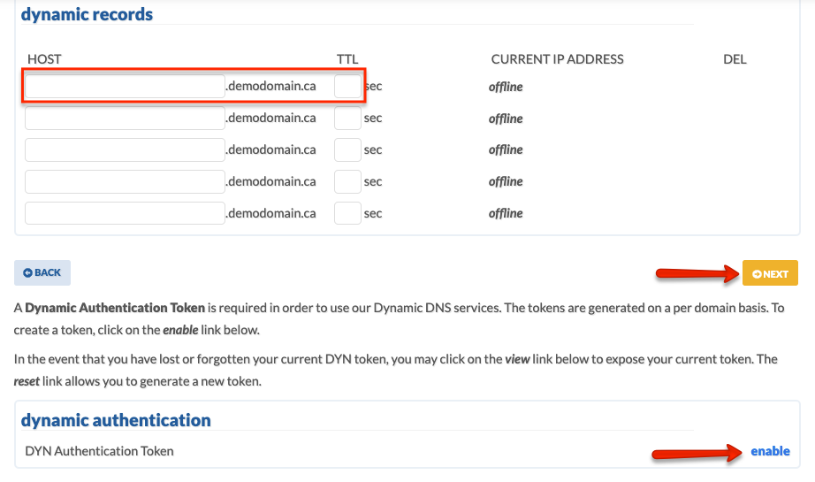Click the arrow icon inside BACK button

click(28, 273)
